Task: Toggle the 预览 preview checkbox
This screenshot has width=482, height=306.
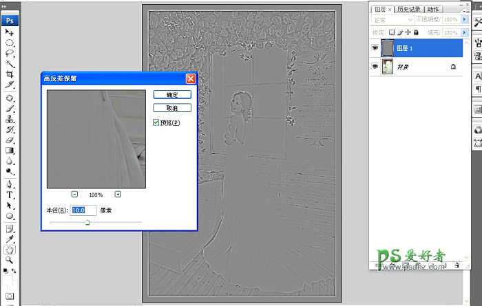Action: point(156,122)
